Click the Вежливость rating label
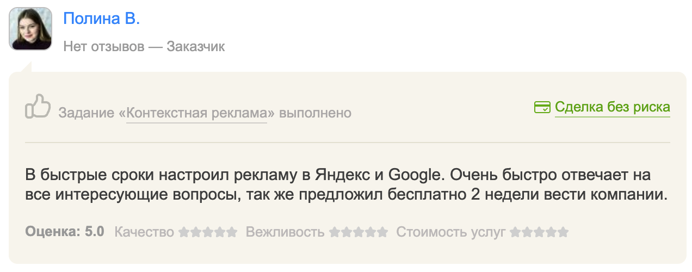The image size is (692, 272). click(x=285, y=232)
